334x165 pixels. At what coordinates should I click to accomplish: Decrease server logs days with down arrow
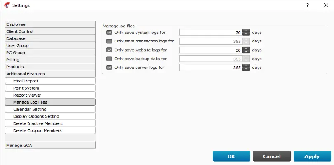246,69
